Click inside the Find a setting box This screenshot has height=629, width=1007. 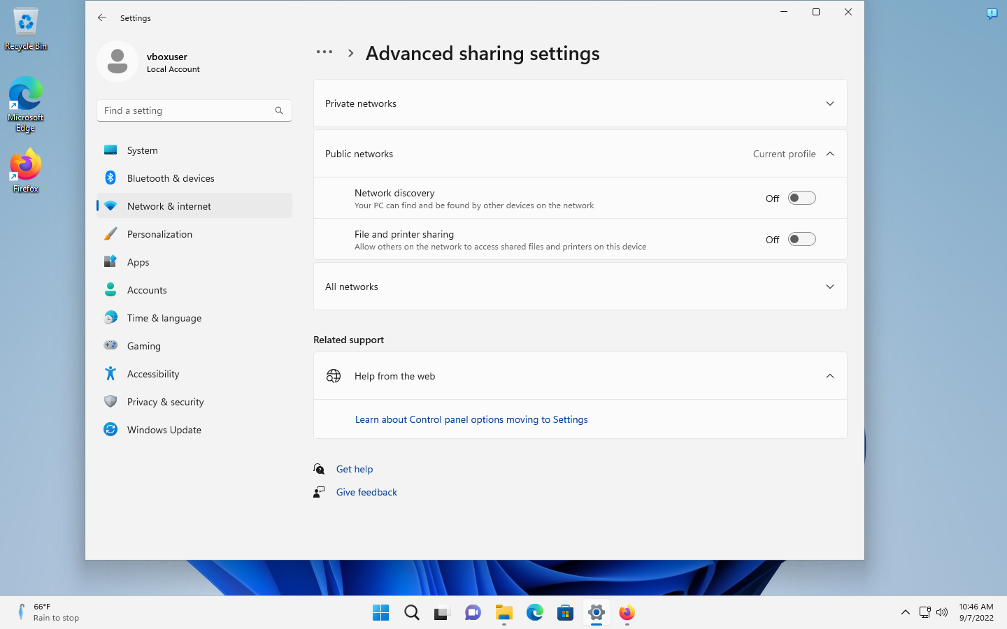click(194, 110)
